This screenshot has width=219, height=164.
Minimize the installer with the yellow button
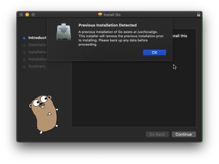coord(27,15)
